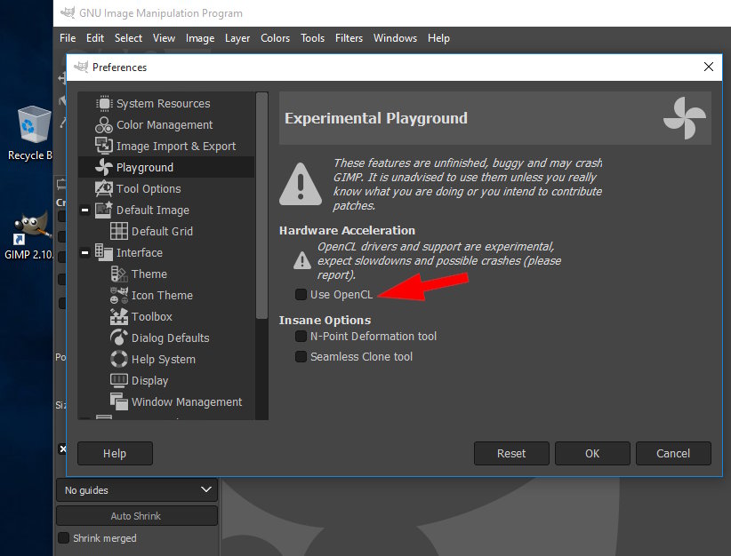Click the Default Image icon
This screenshot has height=556, width=731.
tap(104, 210)
